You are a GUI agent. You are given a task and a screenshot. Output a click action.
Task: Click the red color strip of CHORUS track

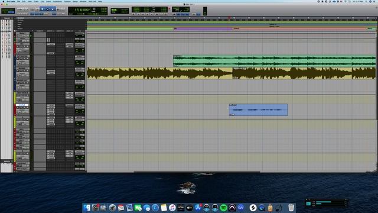point(15,110)
